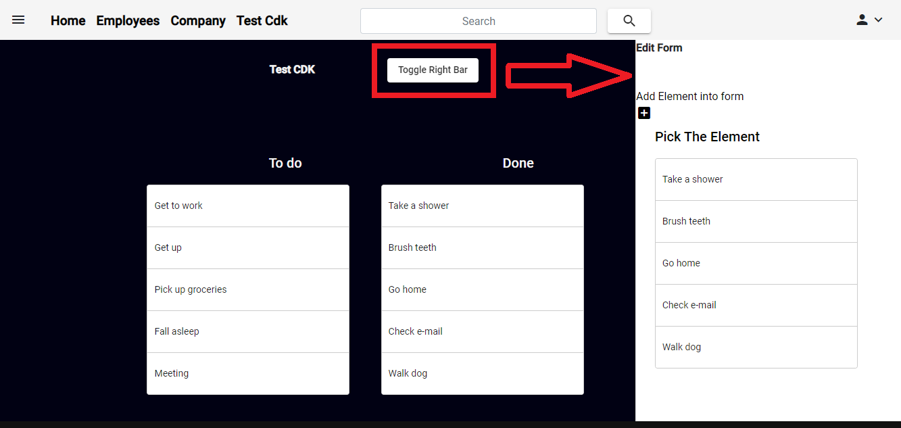The width and height of the screenshot is (901, 428).
Task: Select 'Fall asleep' item
Action: 248,331
